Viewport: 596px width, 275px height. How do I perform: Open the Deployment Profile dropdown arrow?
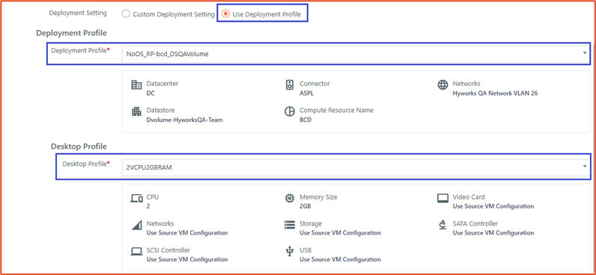tap(585, 53)
